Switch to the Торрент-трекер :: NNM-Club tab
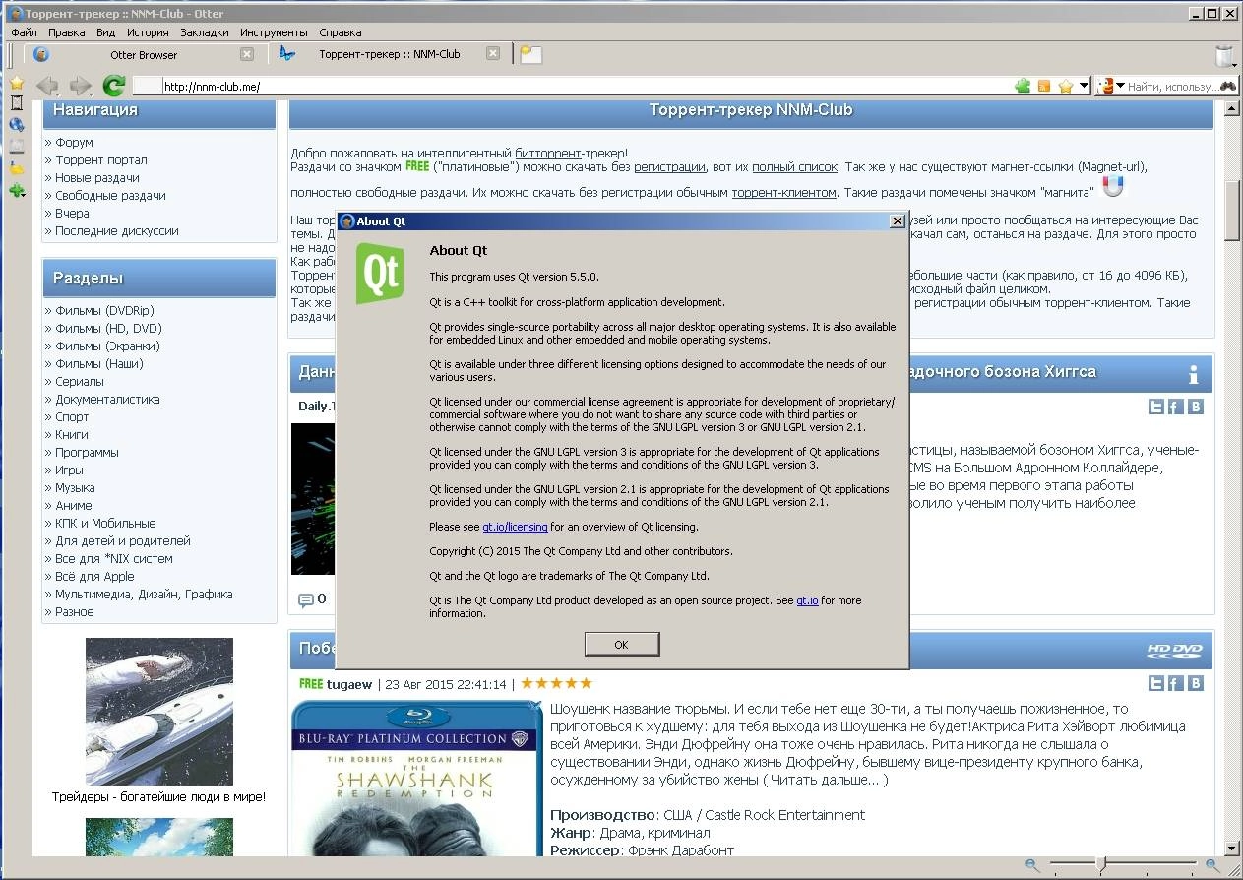Viewport: 1243px width, 880px height. [x=390, y=54]
